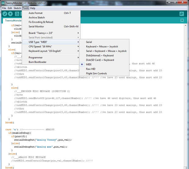The height and width of the screenshot is (169, 189).
Task: Click serialDebugOut "Analog mux" line
Action: coord(41,147)
